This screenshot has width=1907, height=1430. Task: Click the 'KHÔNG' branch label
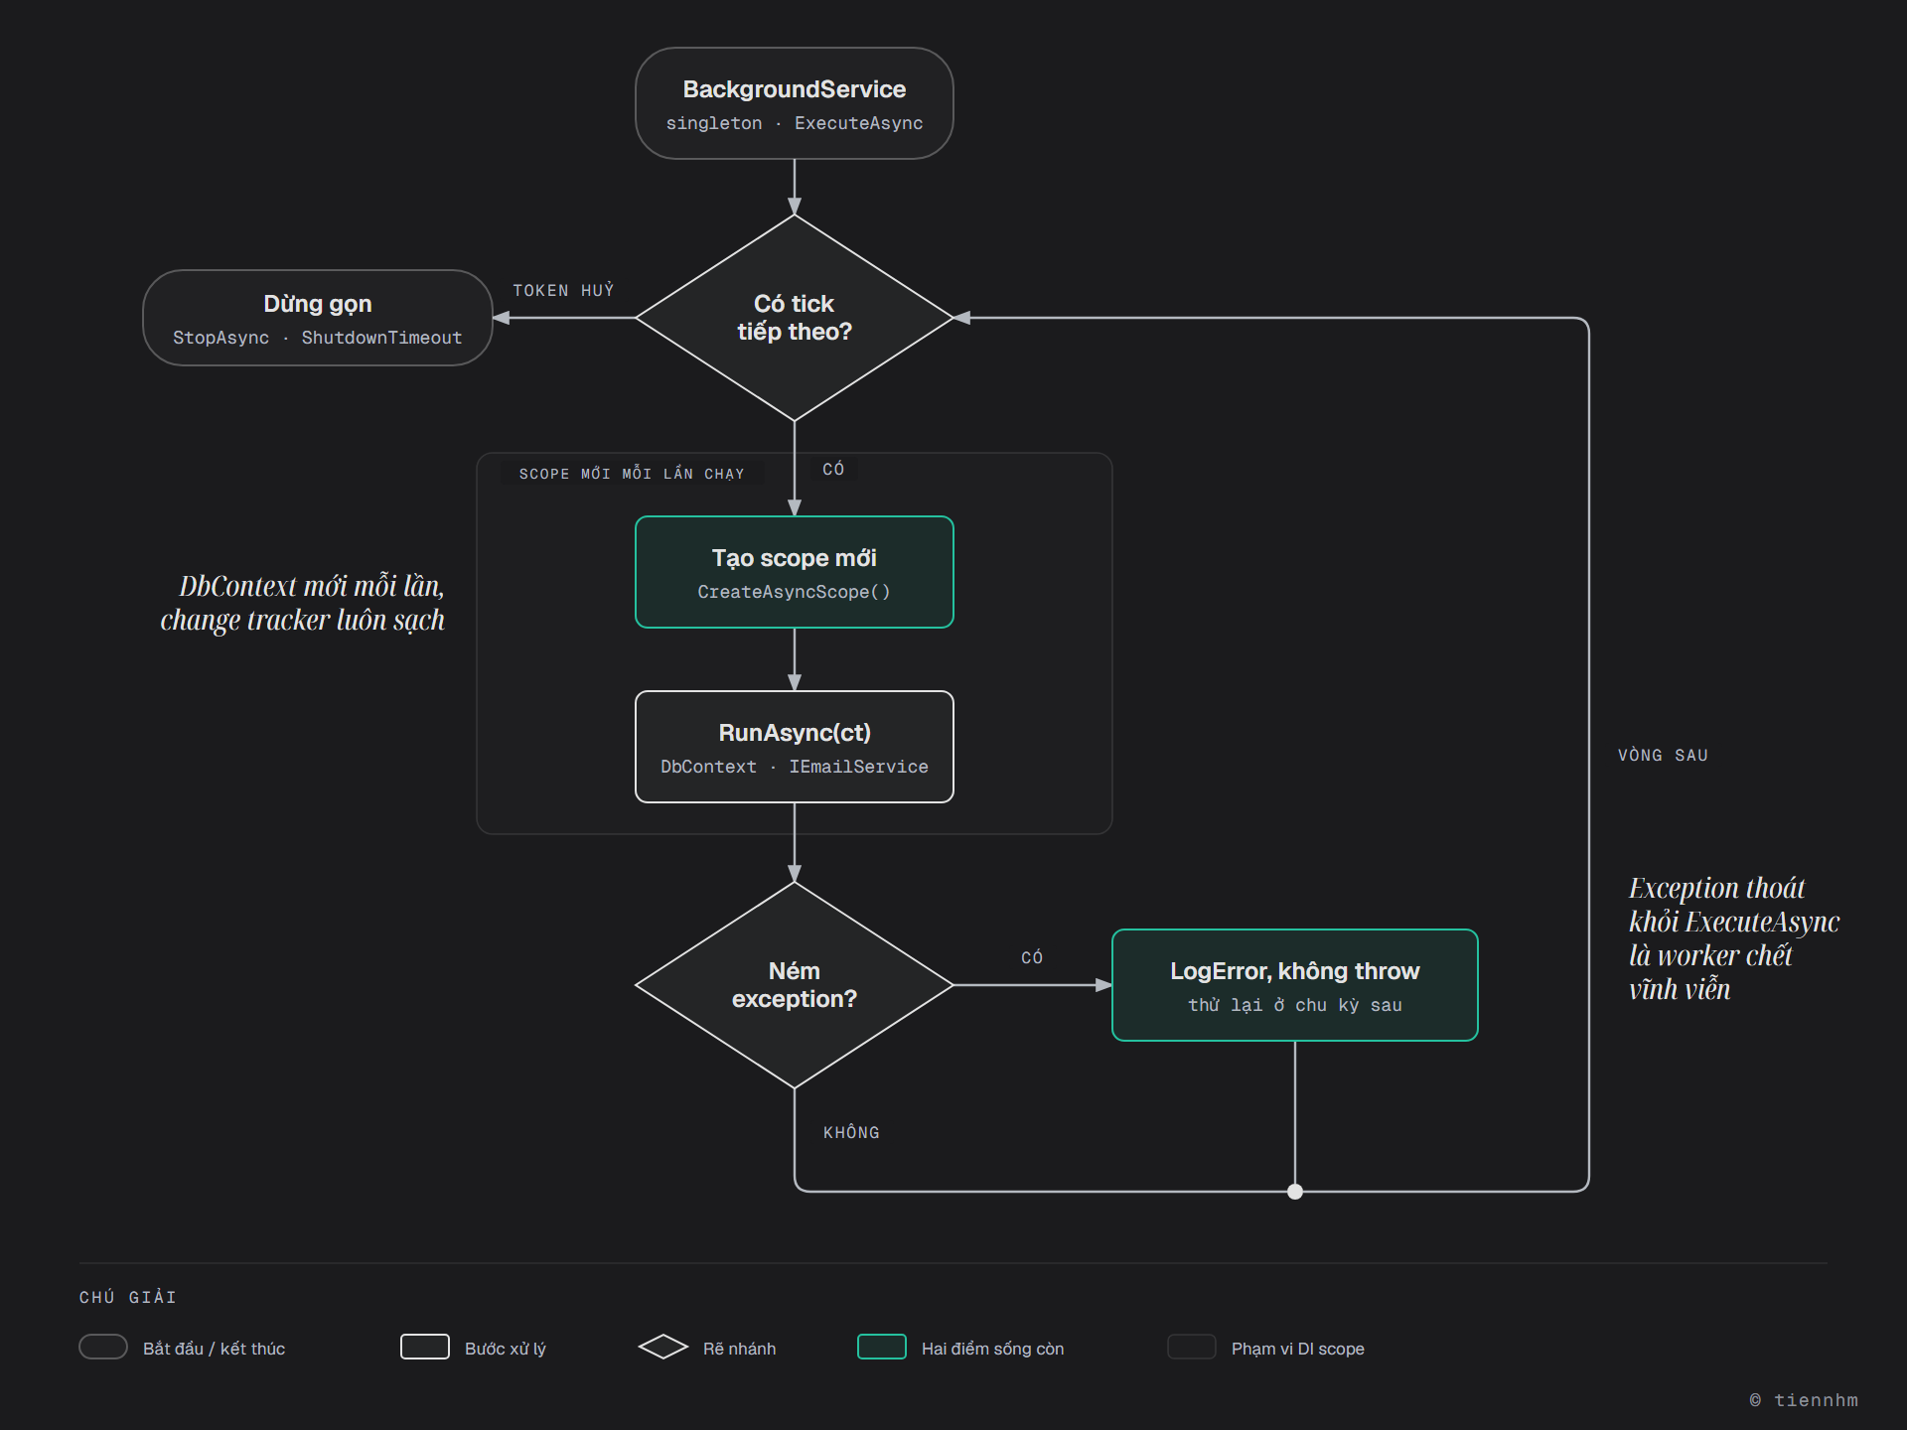point(851,1132)
